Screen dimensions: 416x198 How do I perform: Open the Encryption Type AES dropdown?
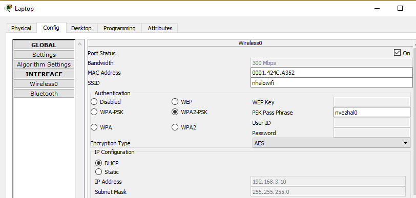point(331,143)
